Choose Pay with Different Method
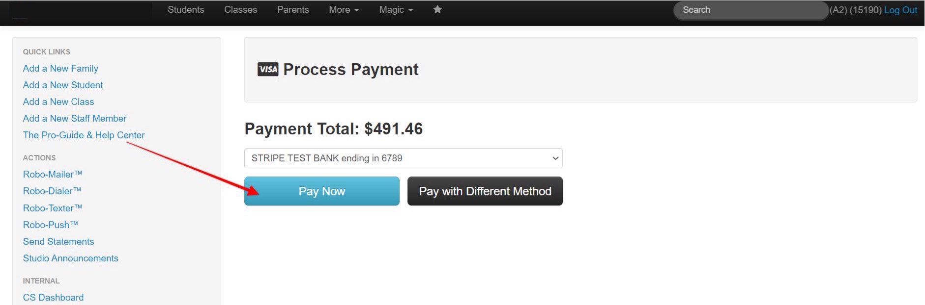Screen dimensions: 925x305 [485, 191]
